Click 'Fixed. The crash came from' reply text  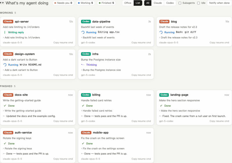coord(194,116)
